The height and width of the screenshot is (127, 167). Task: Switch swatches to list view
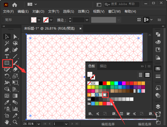click(141, 75)
